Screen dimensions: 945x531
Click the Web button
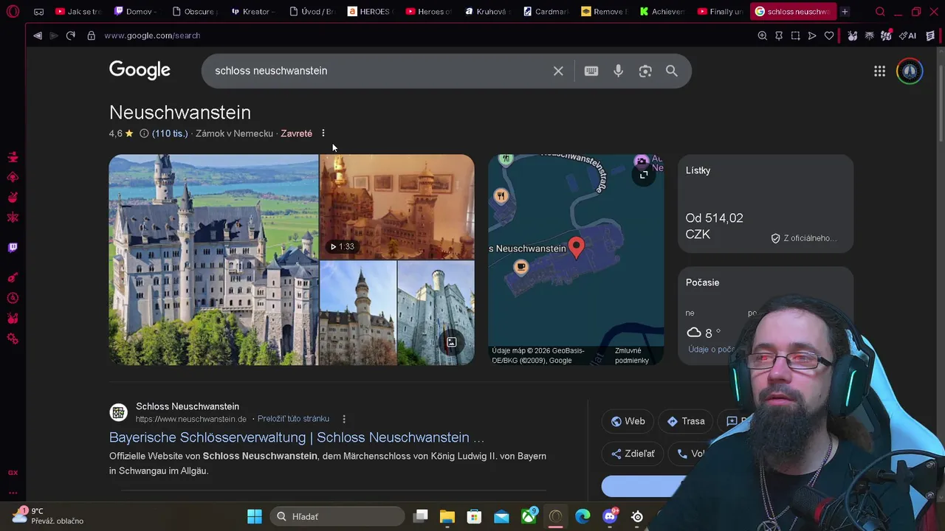pos(628,421)
